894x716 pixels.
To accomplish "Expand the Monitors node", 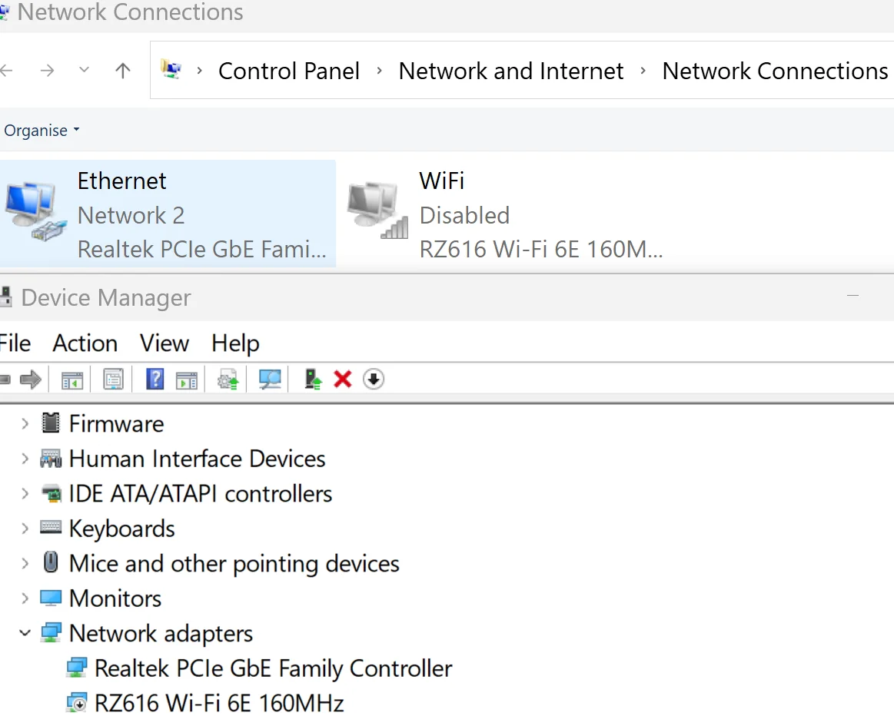I will (x=25, y=598).
